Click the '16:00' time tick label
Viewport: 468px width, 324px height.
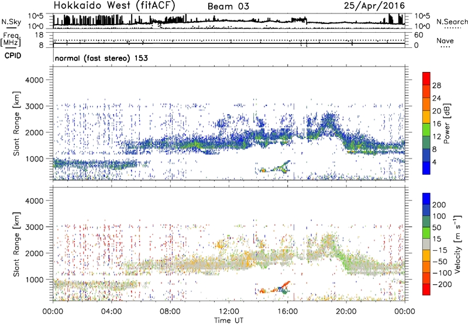(x=287, y=311)
